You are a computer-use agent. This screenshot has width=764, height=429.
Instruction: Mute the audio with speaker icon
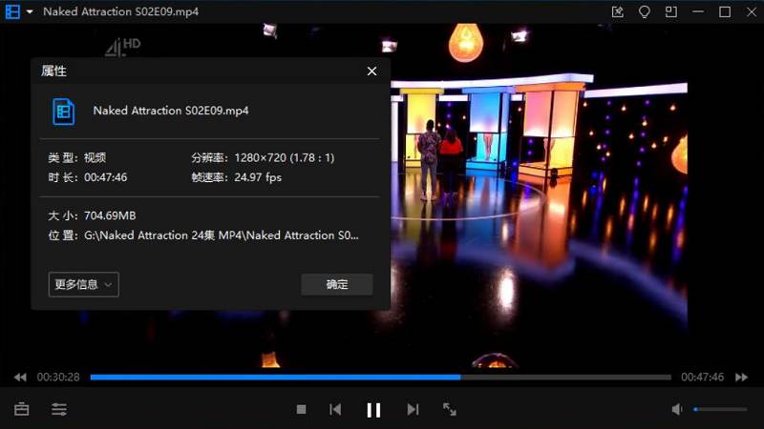click(x=677, y=409)
